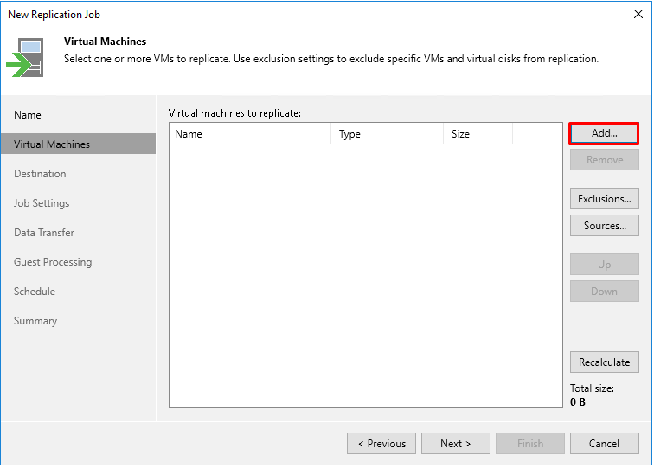Click the Up button
This screenshot has width=654, height=468.
pyautogui.click(x=605, y=265)
